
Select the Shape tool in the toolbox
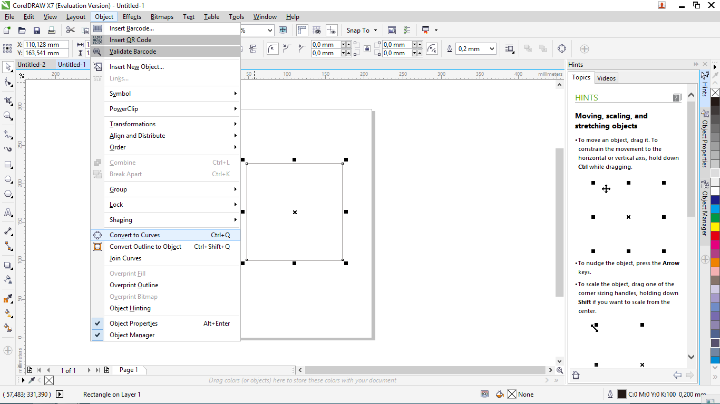(x=8, y=82)
